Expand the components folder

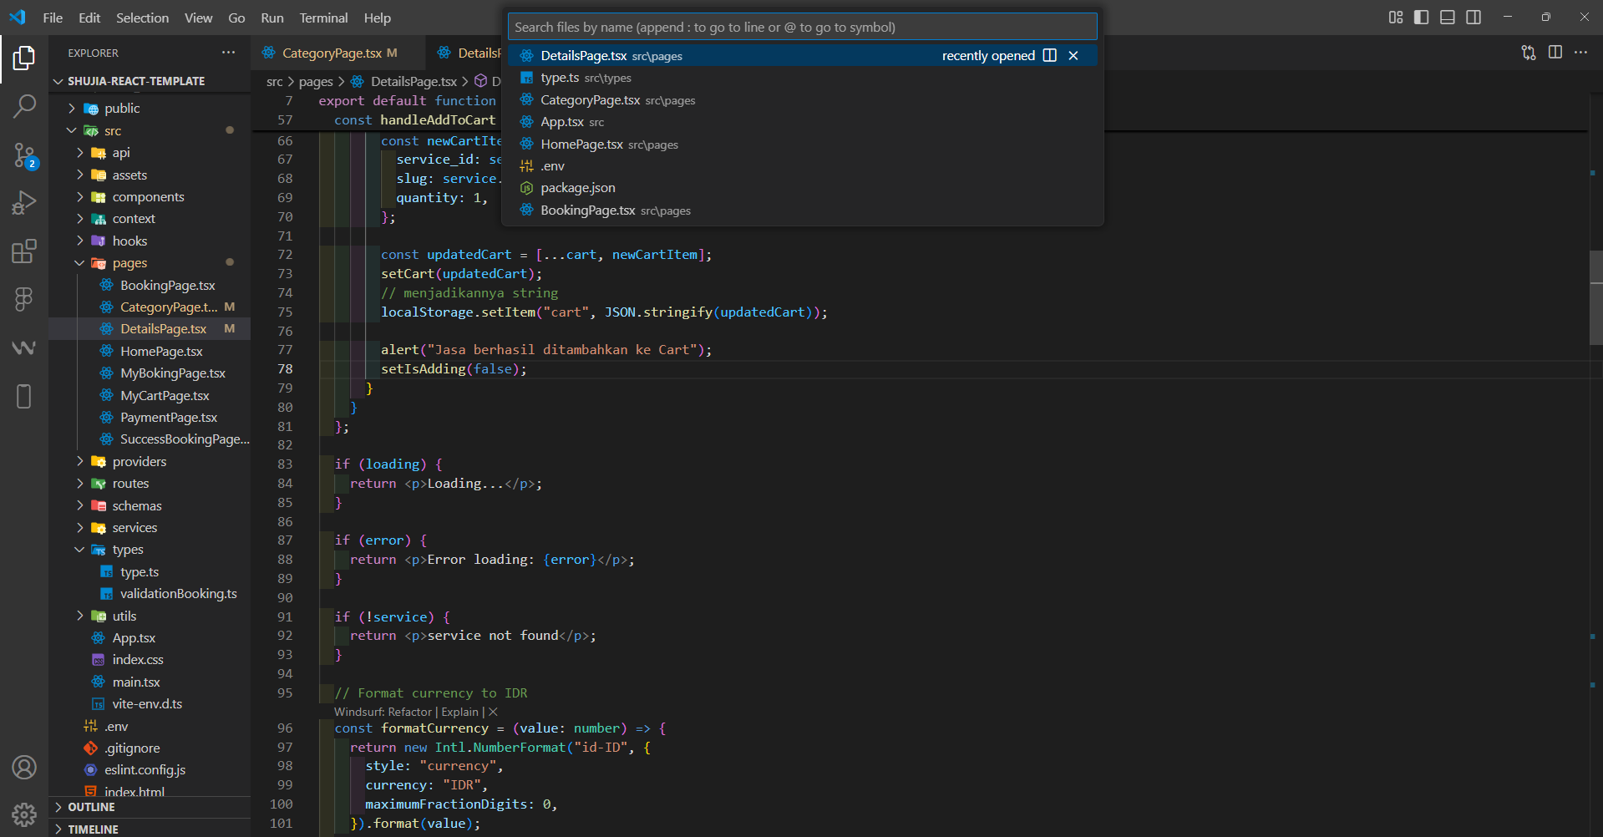click(80, 197)
